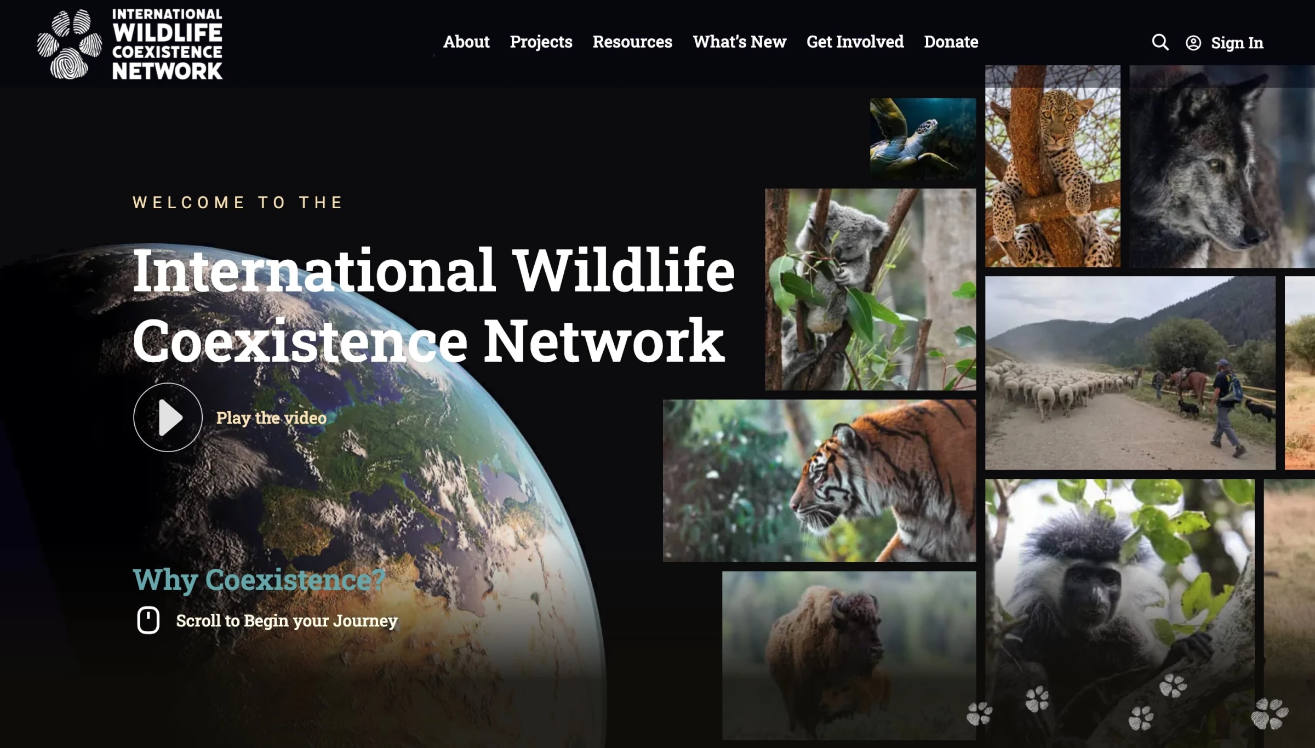1315x748 pixels.
Task: Click the main International Wildlife Coexistence Network headline
Action: pyautogui.click(x=433, y=305)
